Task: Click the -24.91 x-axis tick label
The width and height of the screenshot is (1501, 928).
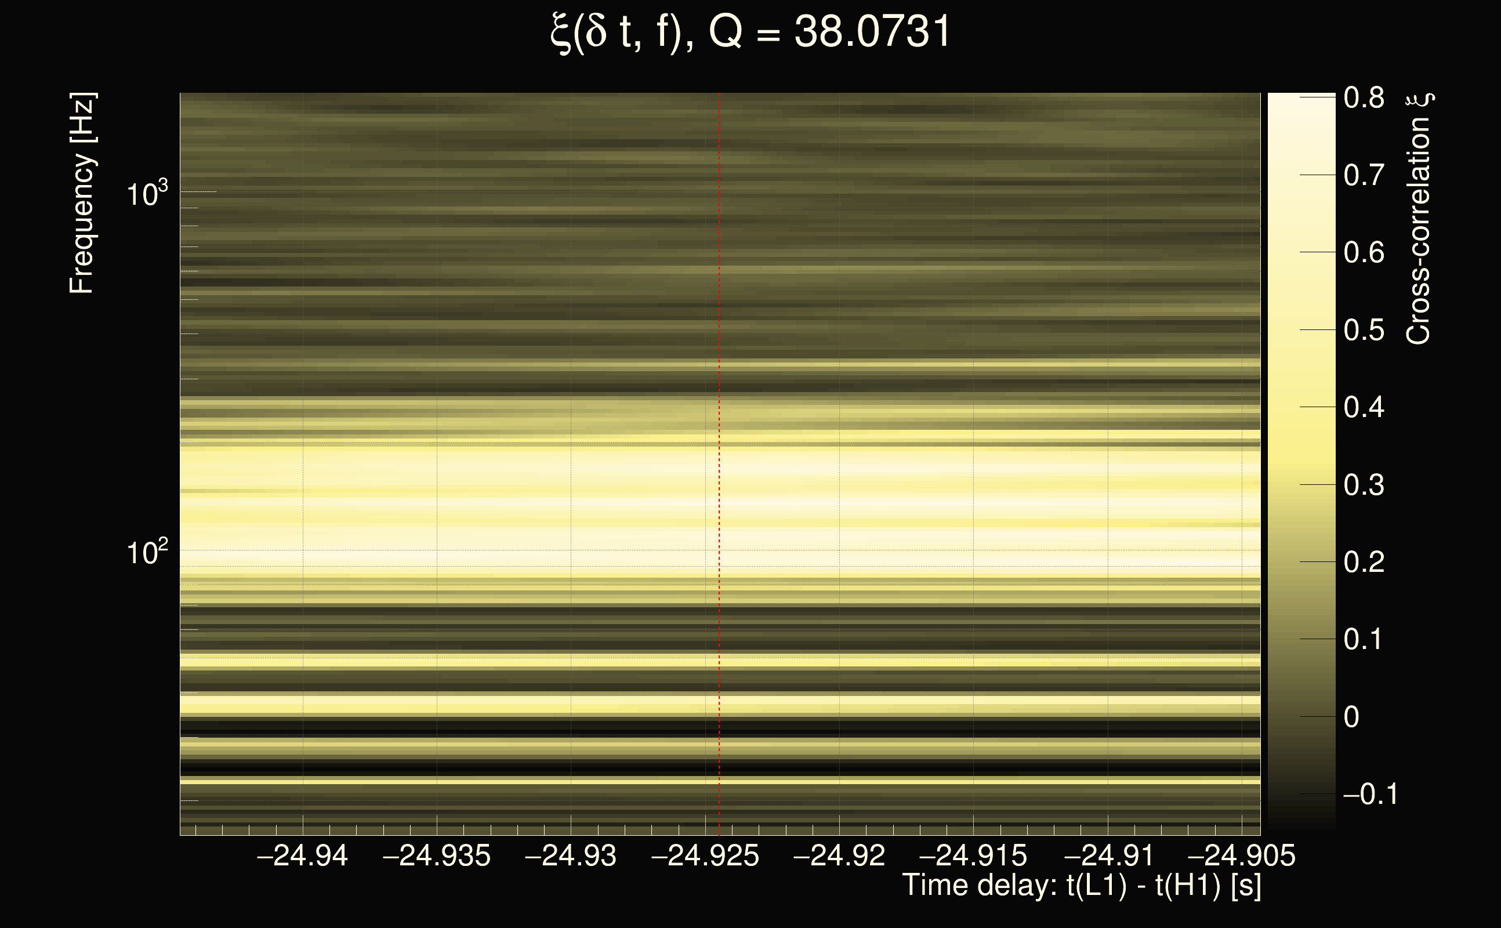Action: (1108, 855)
